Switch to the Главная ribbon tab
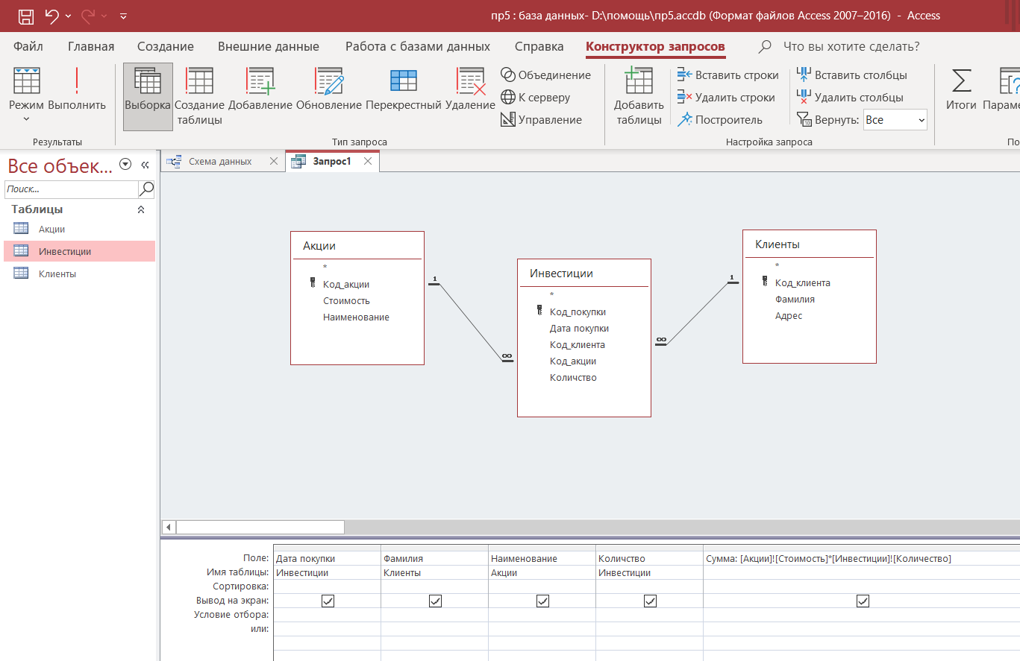Viewport: 1020px width, 661px height. [x=91, y=46]
